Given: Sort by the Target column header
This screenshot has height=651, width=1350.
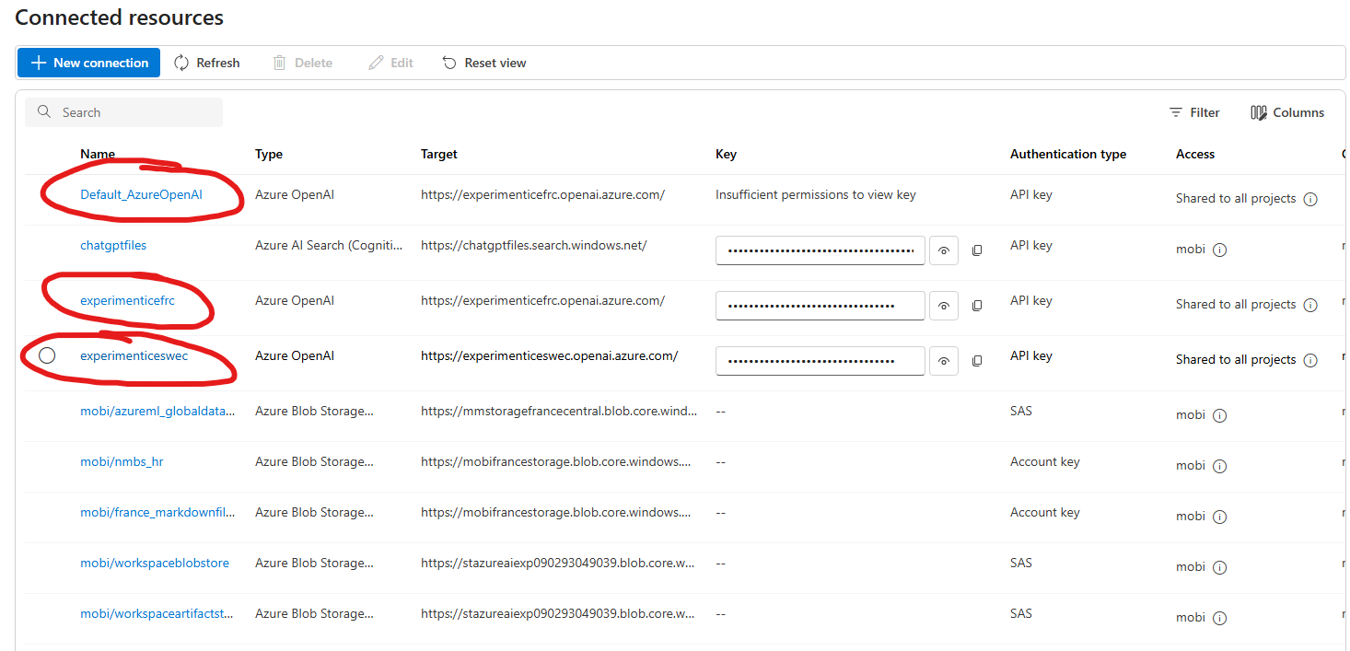Looking at the screenshot, I should (x=439, y=154).
